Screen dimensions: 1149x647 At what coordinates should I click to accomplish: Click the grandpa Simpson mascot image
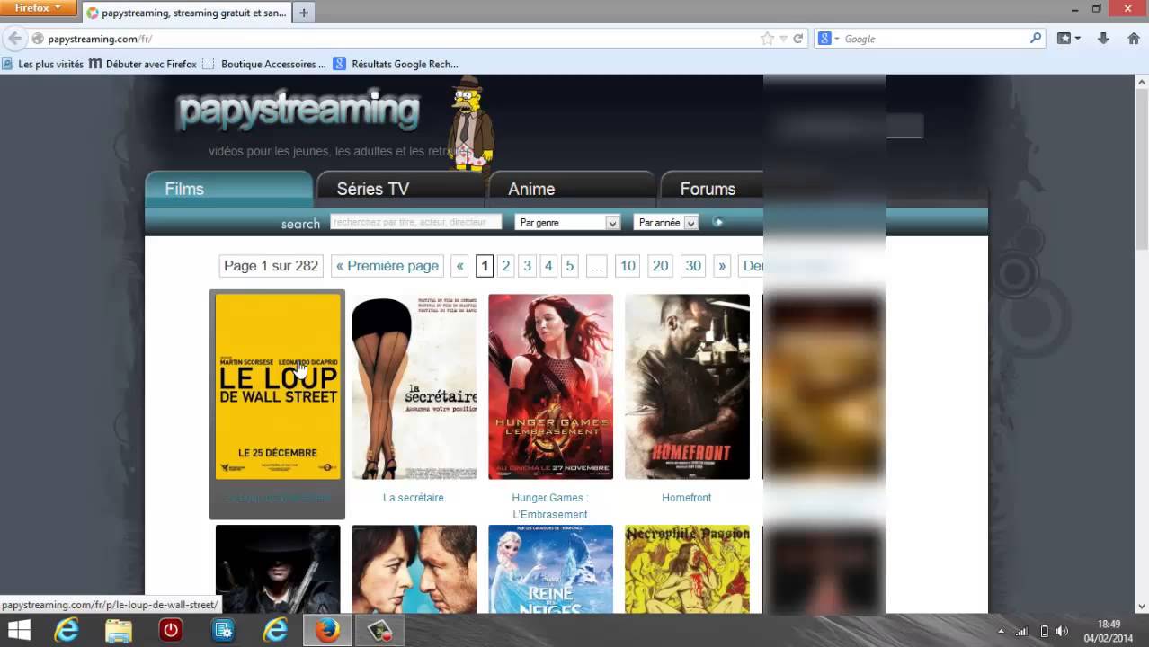[x=469, y=123]
